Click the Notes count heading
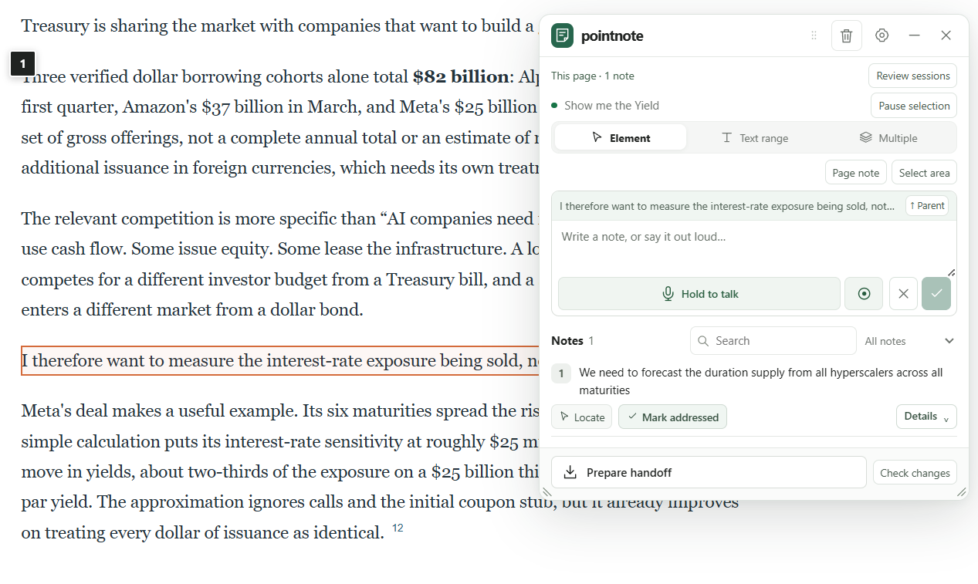 point(573,340)
